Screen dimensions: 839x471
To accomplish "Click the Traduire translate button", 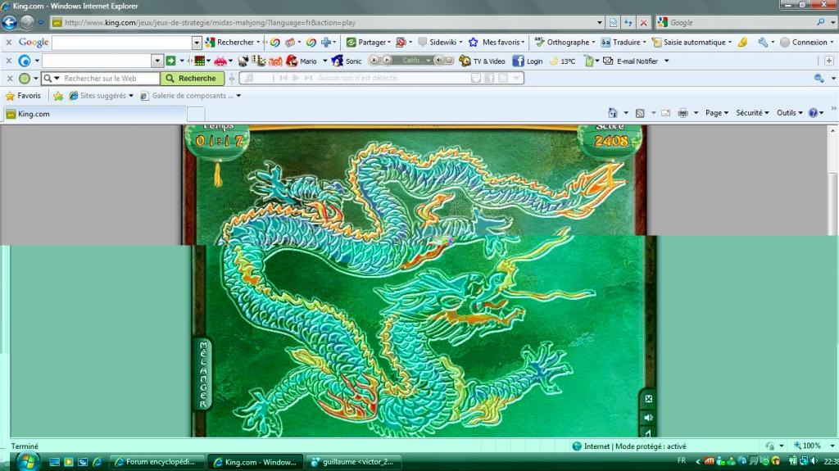I will (624, 43).
